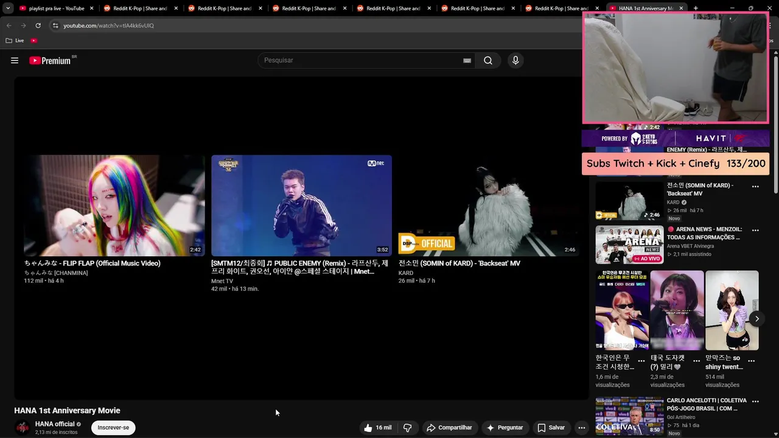Open HANA official channel avatar

(x=22, y=428)
